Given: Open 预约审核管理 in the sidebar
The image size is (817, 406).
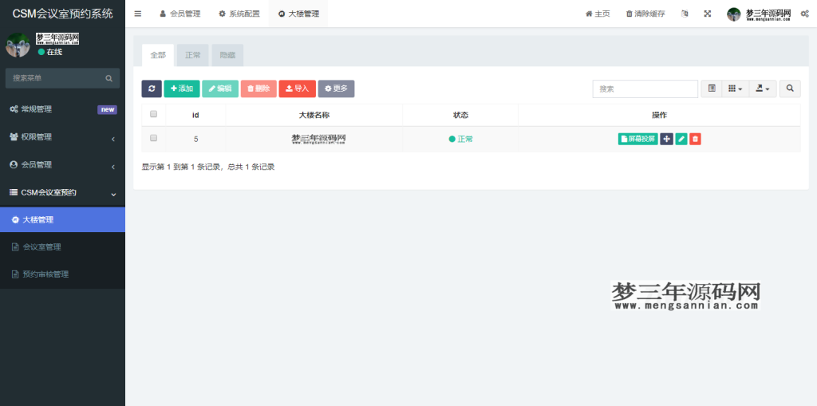Looking at the screenshot, I should (x=62, y=274).
